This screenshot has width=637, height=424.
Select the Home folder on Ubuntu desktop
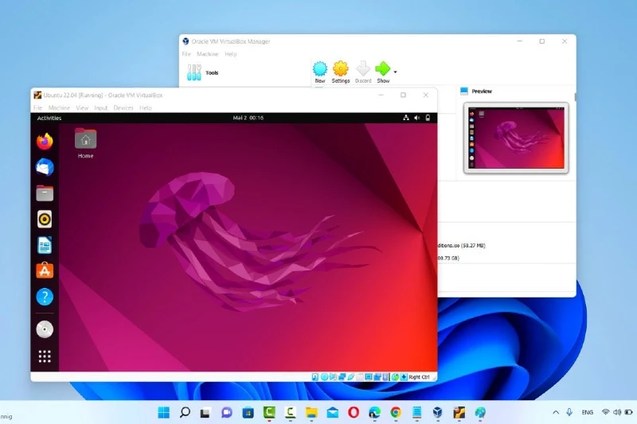(85, 143)
